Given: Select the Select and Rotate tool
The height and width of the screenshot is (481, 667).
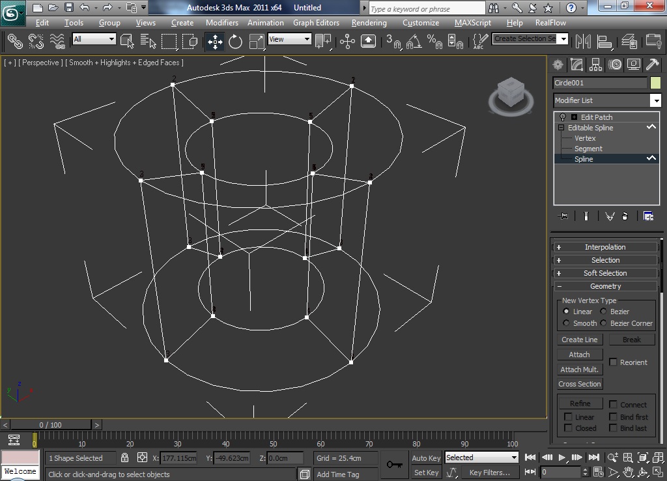Looking at the screenshot, I should pyautogui.click(x=235, y=41).
